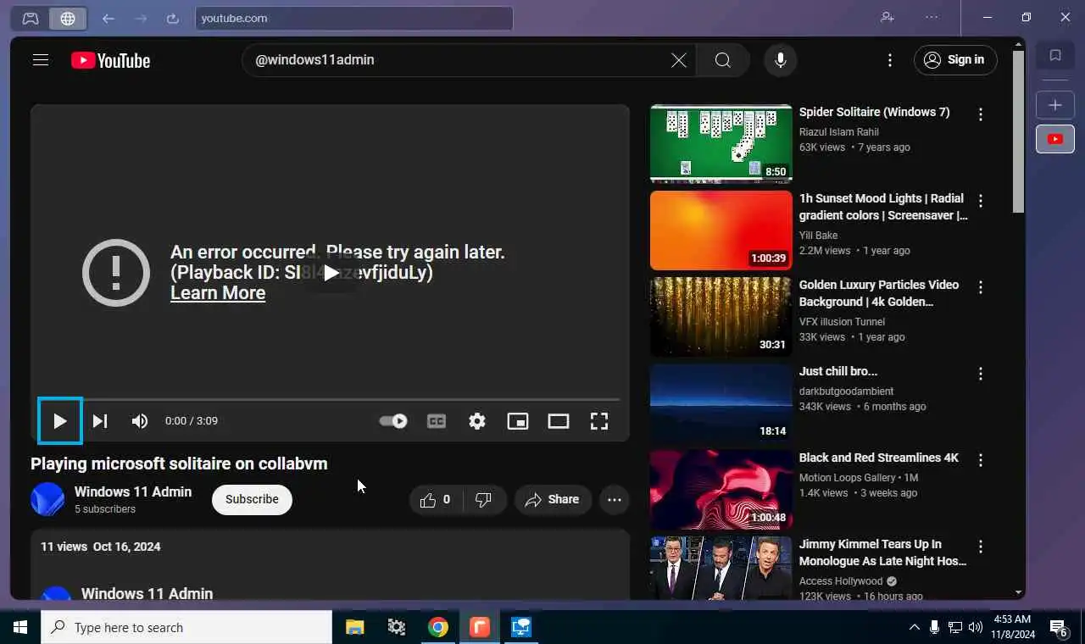Switch to the globe browsing mode tab

[68, 18]
